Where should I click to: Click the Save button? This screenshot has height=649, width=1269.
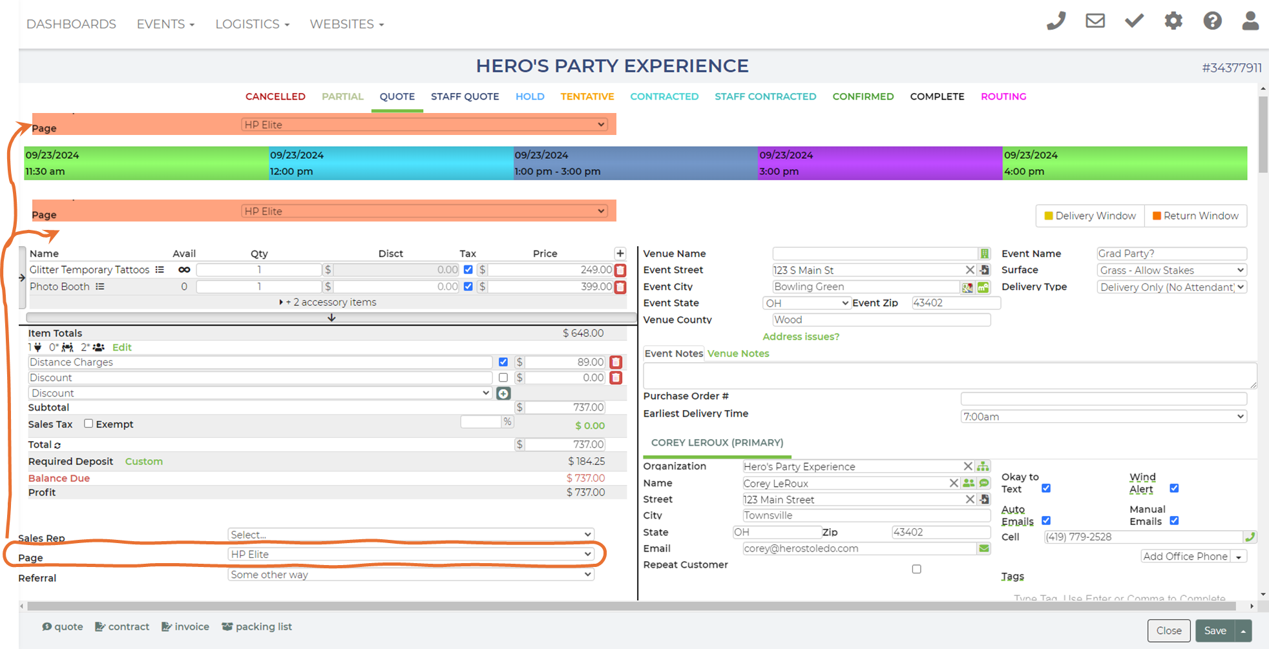[x=1215, y=631]
